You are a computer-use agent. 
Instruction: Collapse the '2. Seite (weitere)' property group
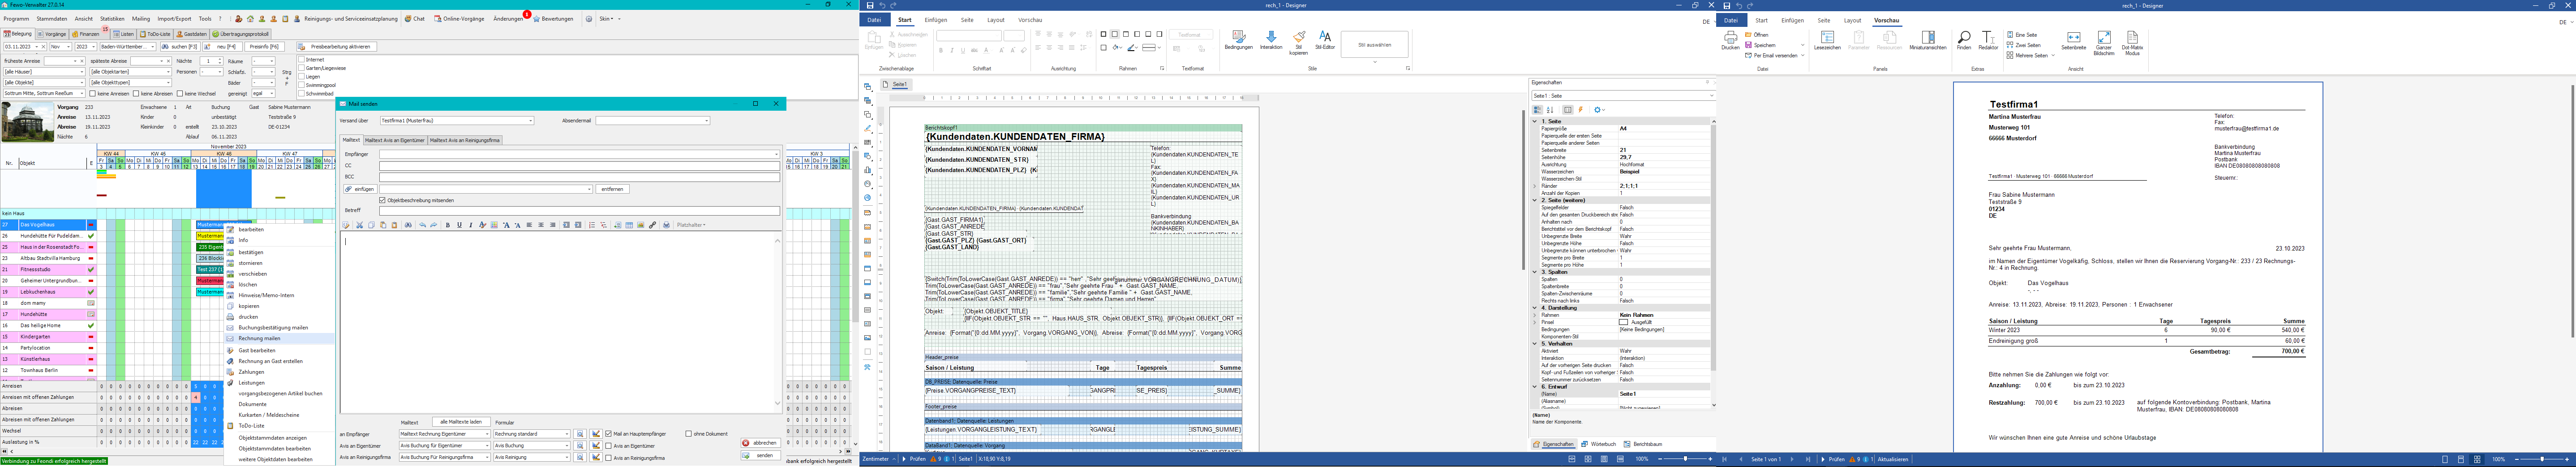coord(1535,201)
